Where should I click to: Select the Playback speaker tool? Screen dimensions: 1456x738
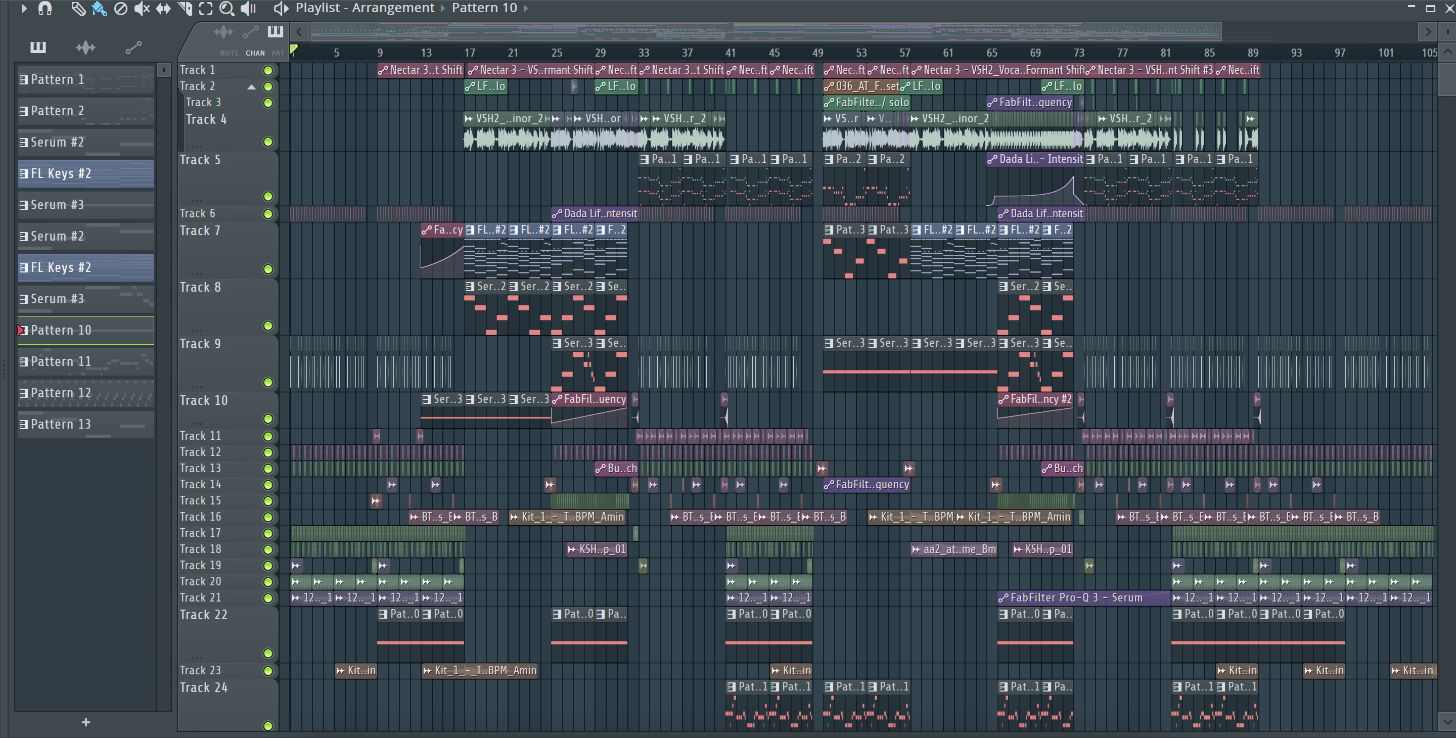[249, 9]
